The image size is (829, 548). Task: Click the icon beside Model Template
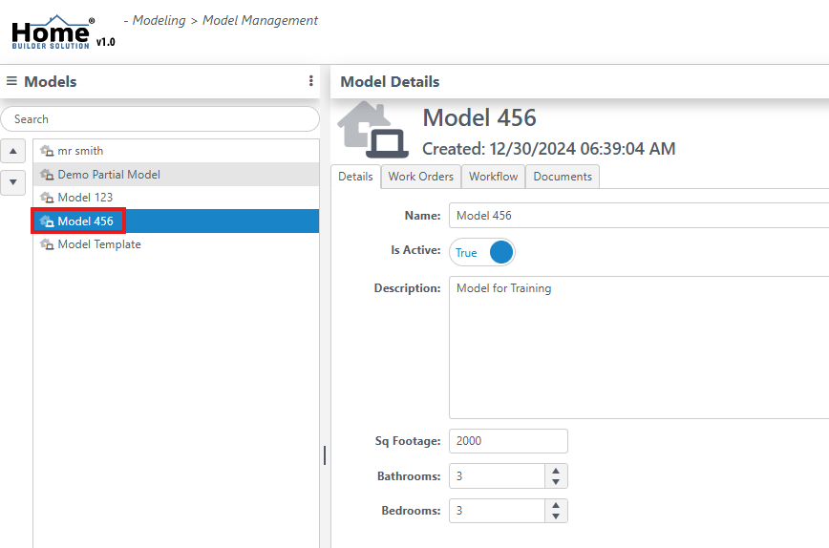coord(47,244)
